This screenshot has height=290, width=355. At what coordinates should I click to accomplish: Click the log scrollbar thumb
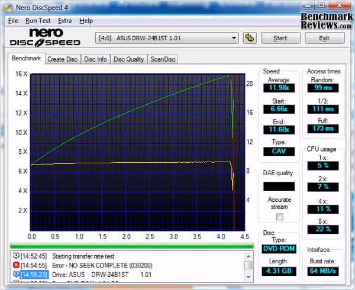[x=248, y=265]
